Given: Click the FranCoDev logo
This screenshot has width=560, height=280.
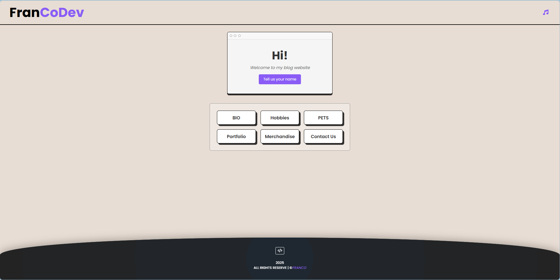Looking at the screenshot, I should 47,13.
